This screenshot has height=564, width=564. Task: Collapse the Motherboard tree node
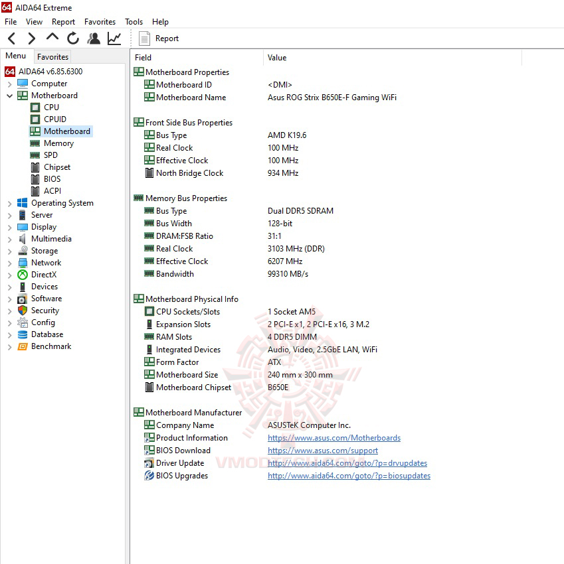pyautogui.click(x=10, y=96)
